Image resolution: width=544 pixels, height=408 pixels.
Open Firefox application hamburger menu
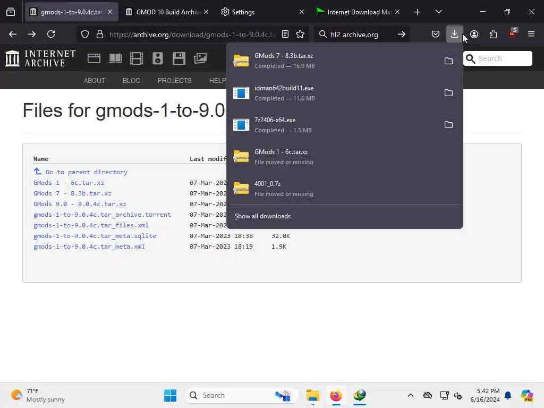pyautogui.click(x=531, y=34)
